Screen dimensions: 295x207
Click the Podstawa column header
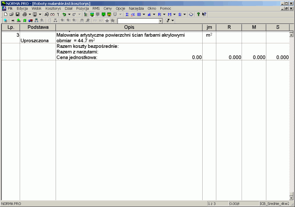(x=38, y=28)
